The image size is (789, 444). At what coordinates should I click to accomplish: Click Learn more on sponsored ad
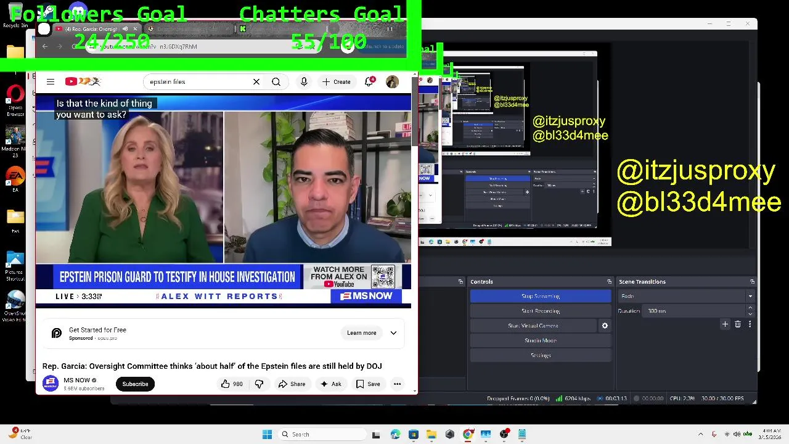pyautogui.click(x=361, y=333)
